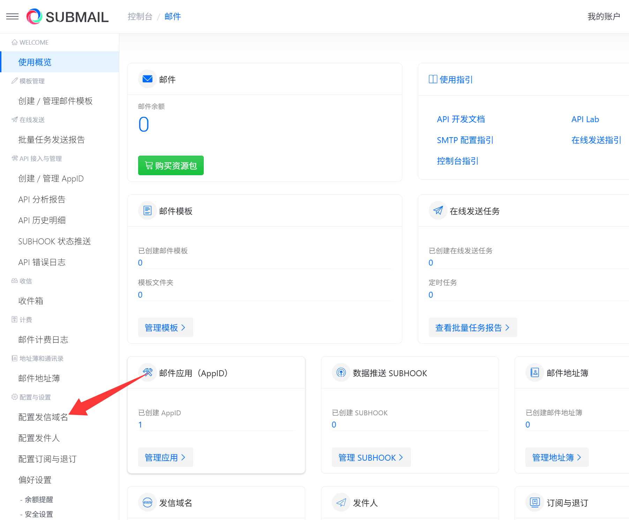Click the AppID wrench tools icon
The height and width of the screenshot is (520, 629).
147,372
